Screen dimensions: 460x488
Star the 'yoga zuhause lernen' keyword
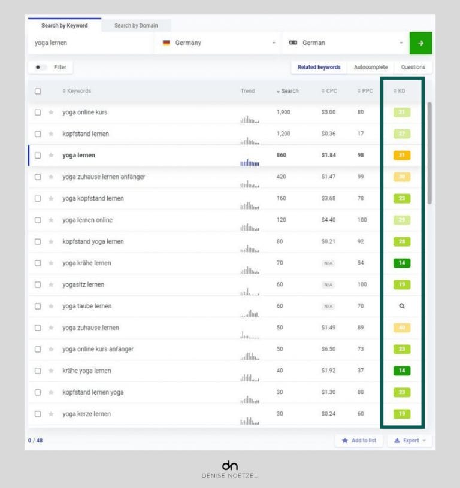(x=51, y=328)
